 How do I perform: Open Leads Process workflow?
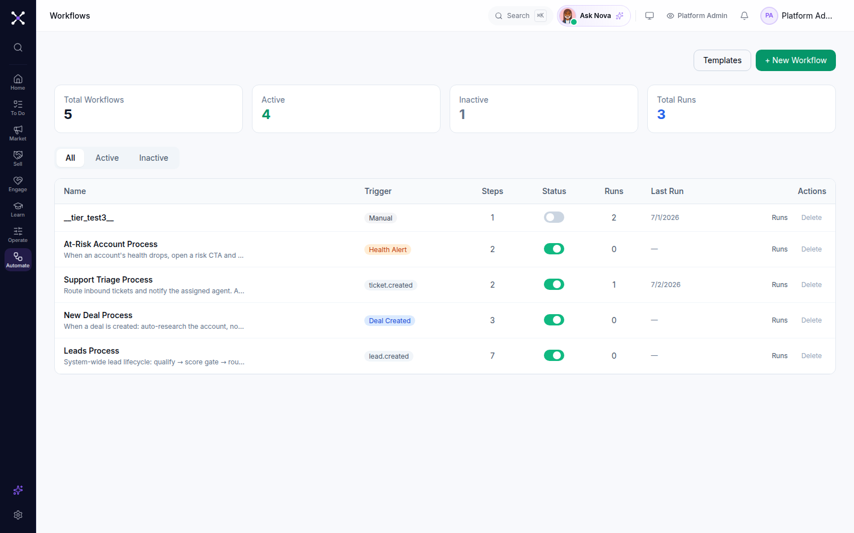tap(91, 351)
